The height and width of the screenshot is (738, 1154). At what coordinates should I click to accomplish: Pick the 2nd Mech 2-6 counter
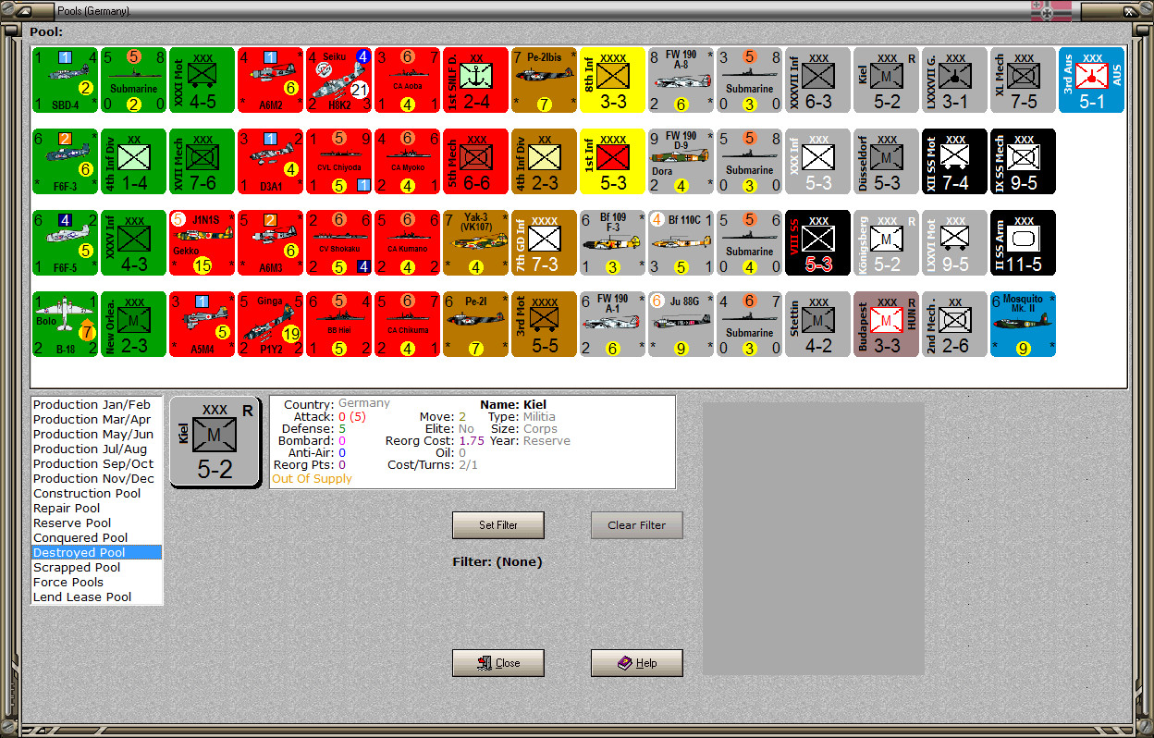(x=954, y=325)
